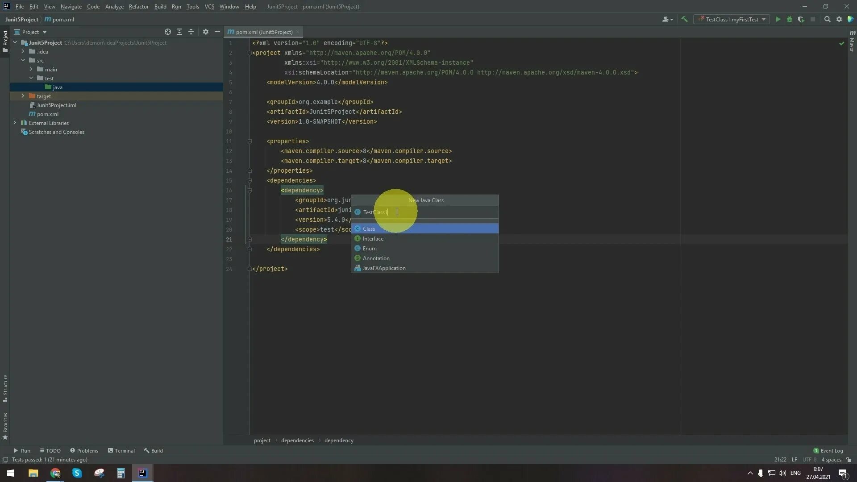The width and height of the screenshot is (857, 482).
Task: Expand the target folder
Action: point(23,96)
